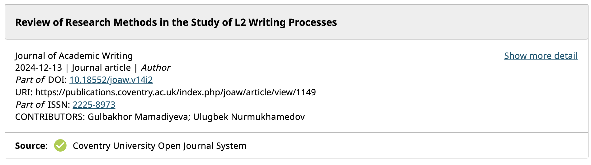Click the URI: field label
The width and height of the screenshot is (591, 165).
[24, 92]
